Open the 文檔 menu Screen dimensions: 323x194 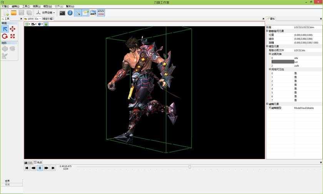[x=5, y=7]
